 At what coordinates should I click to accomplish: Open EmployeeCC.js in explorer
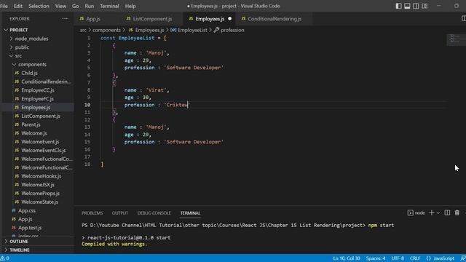[37, 90]
